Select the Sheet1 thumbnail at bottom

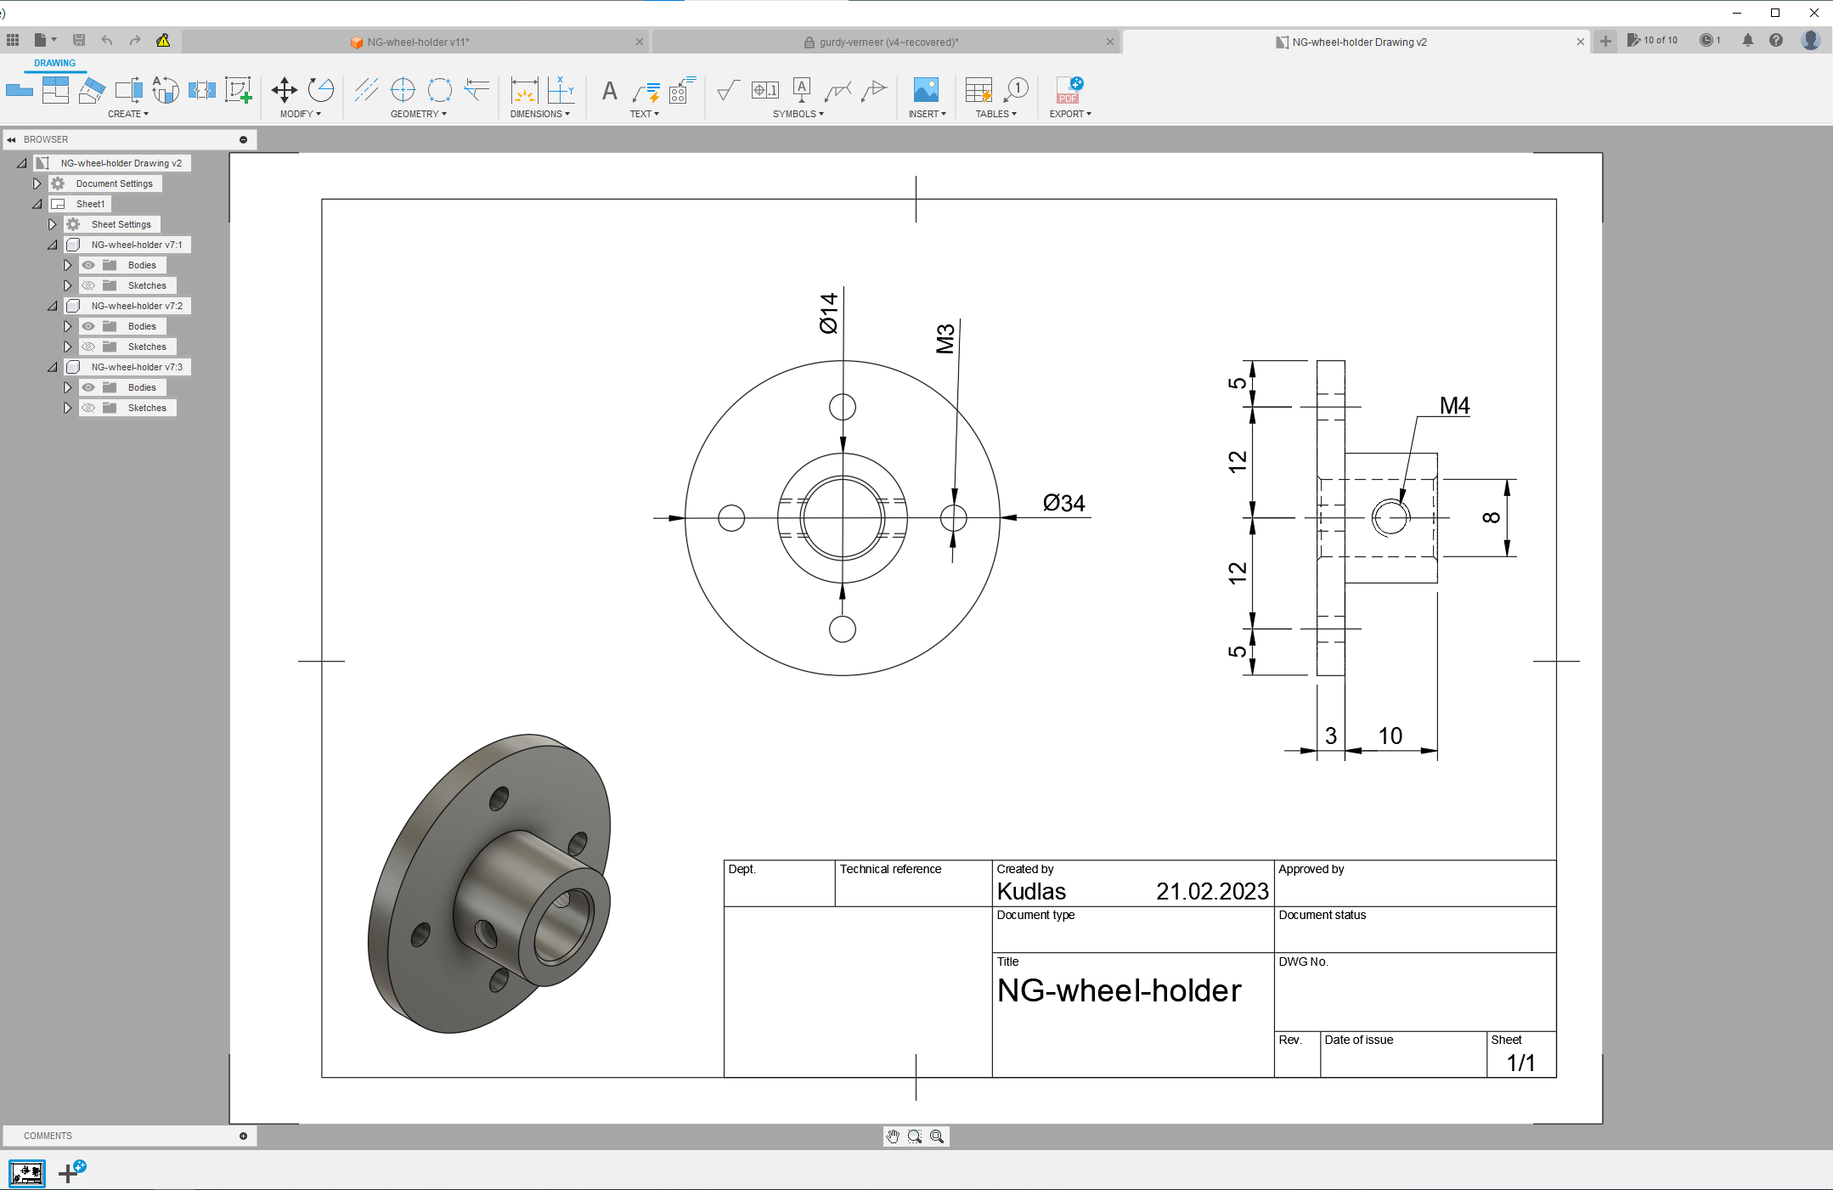[27, 1174]
